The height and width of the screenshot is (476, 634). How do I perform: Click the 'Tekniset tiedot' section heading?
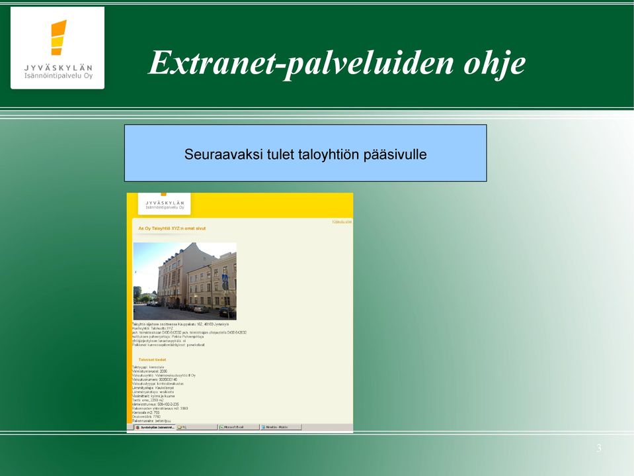point(152,360)
